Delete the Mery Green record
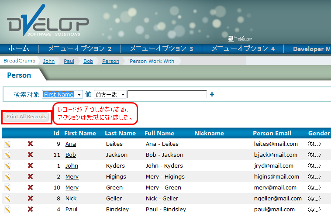331x217 pixels. click(x=31, y=187)
